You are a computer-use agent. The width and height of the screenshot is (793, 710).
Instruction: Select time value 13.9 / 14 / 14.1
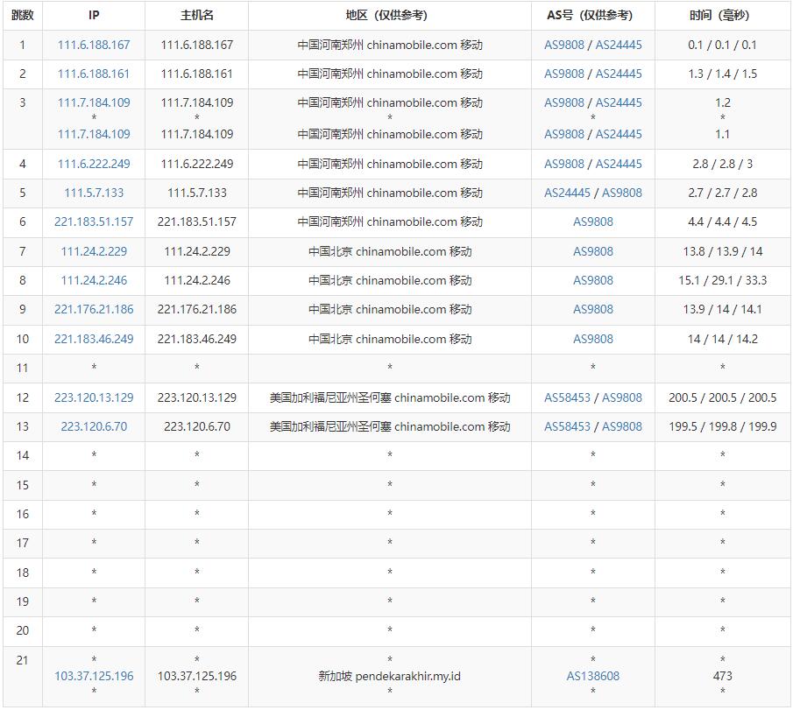coord(722,309)
